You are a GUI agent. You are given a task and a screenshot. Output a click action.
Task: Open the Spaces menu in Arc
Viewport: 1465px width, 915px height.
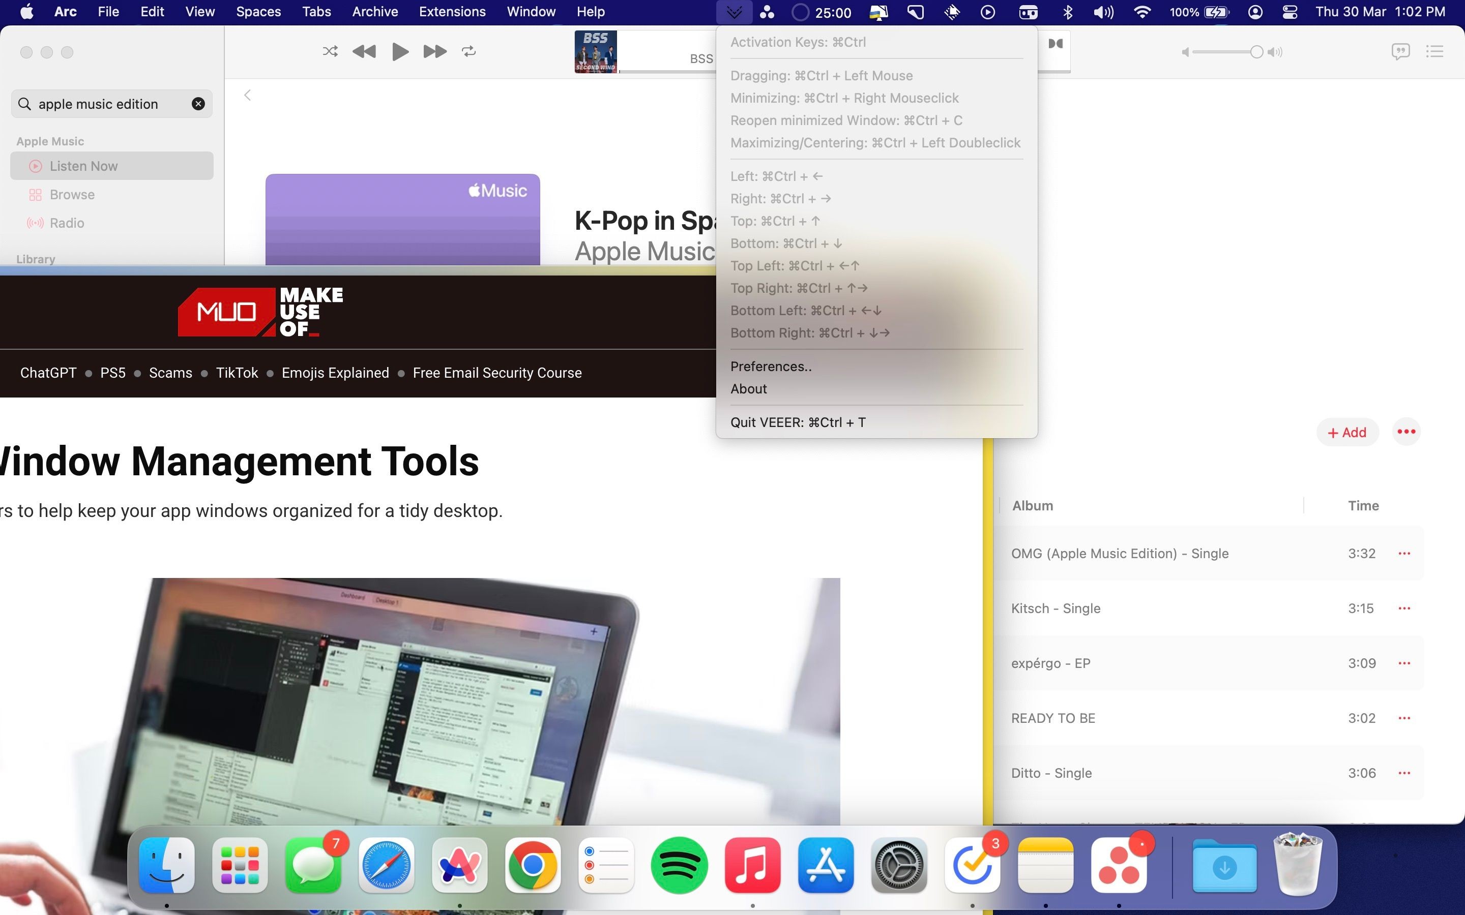258,12
